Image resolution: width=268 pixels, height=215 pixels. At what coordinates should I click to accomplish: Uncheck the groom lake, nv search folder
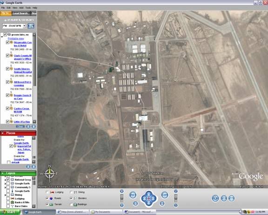(5, 35)
